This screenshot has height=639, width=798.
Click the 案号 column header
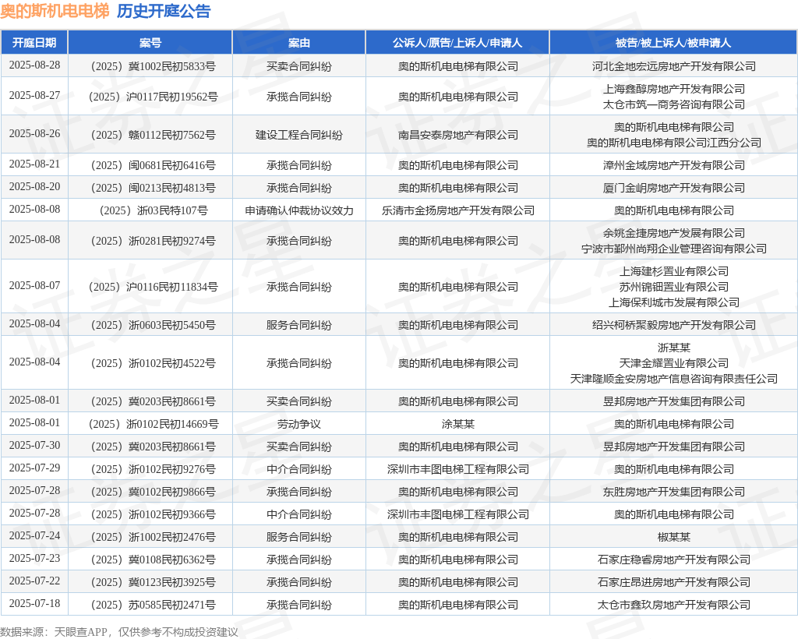(150, 43)
